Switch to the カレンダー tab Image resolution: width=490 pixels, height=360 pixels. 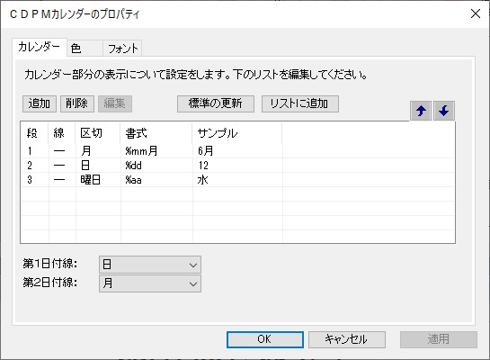pos(39,47)
